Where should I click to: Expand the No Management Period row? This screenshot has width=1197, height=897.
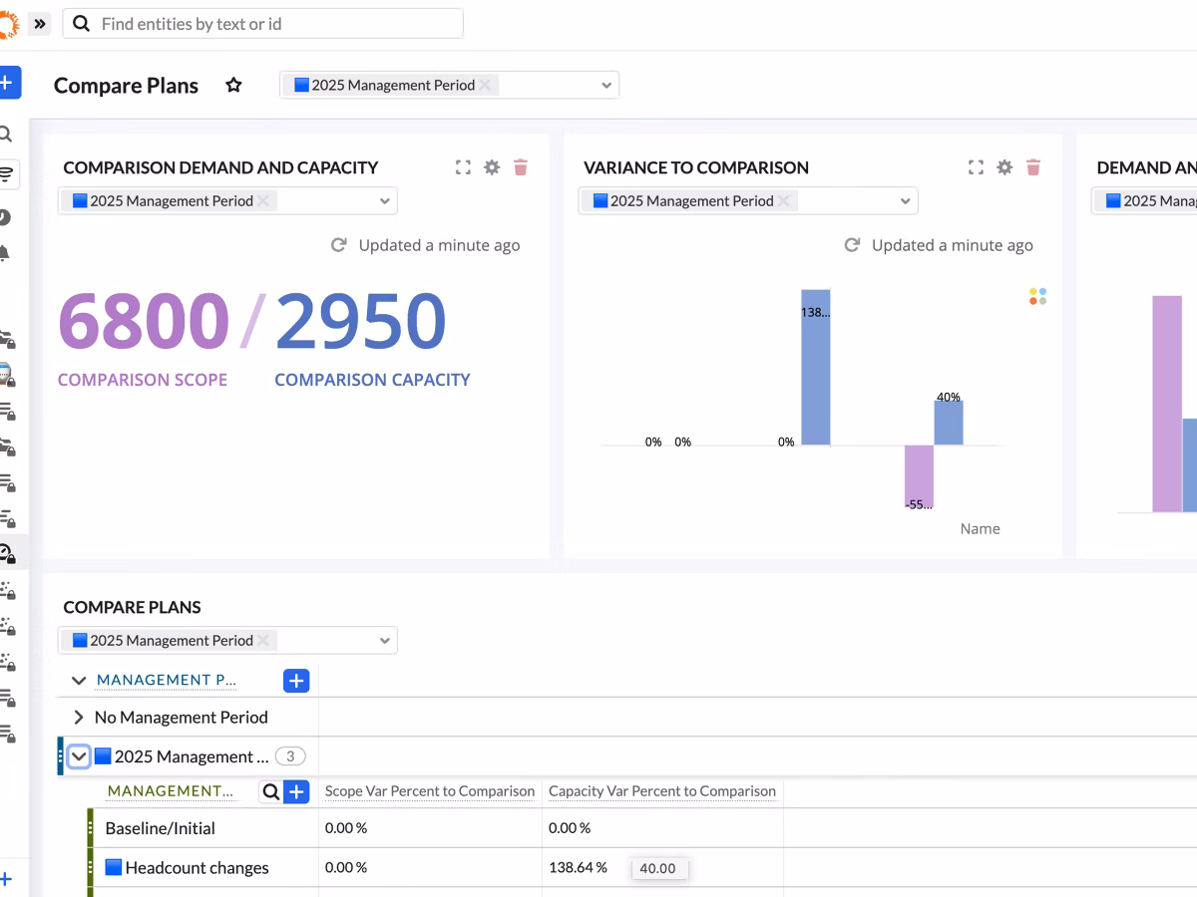point(79,718)
